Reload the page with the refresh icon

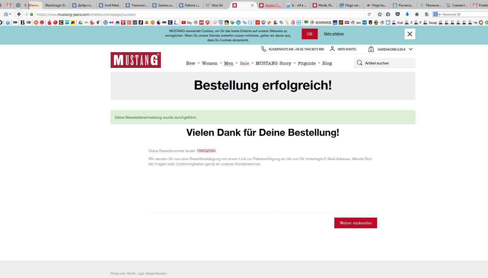pyautogui.click(x=369, y=14)
